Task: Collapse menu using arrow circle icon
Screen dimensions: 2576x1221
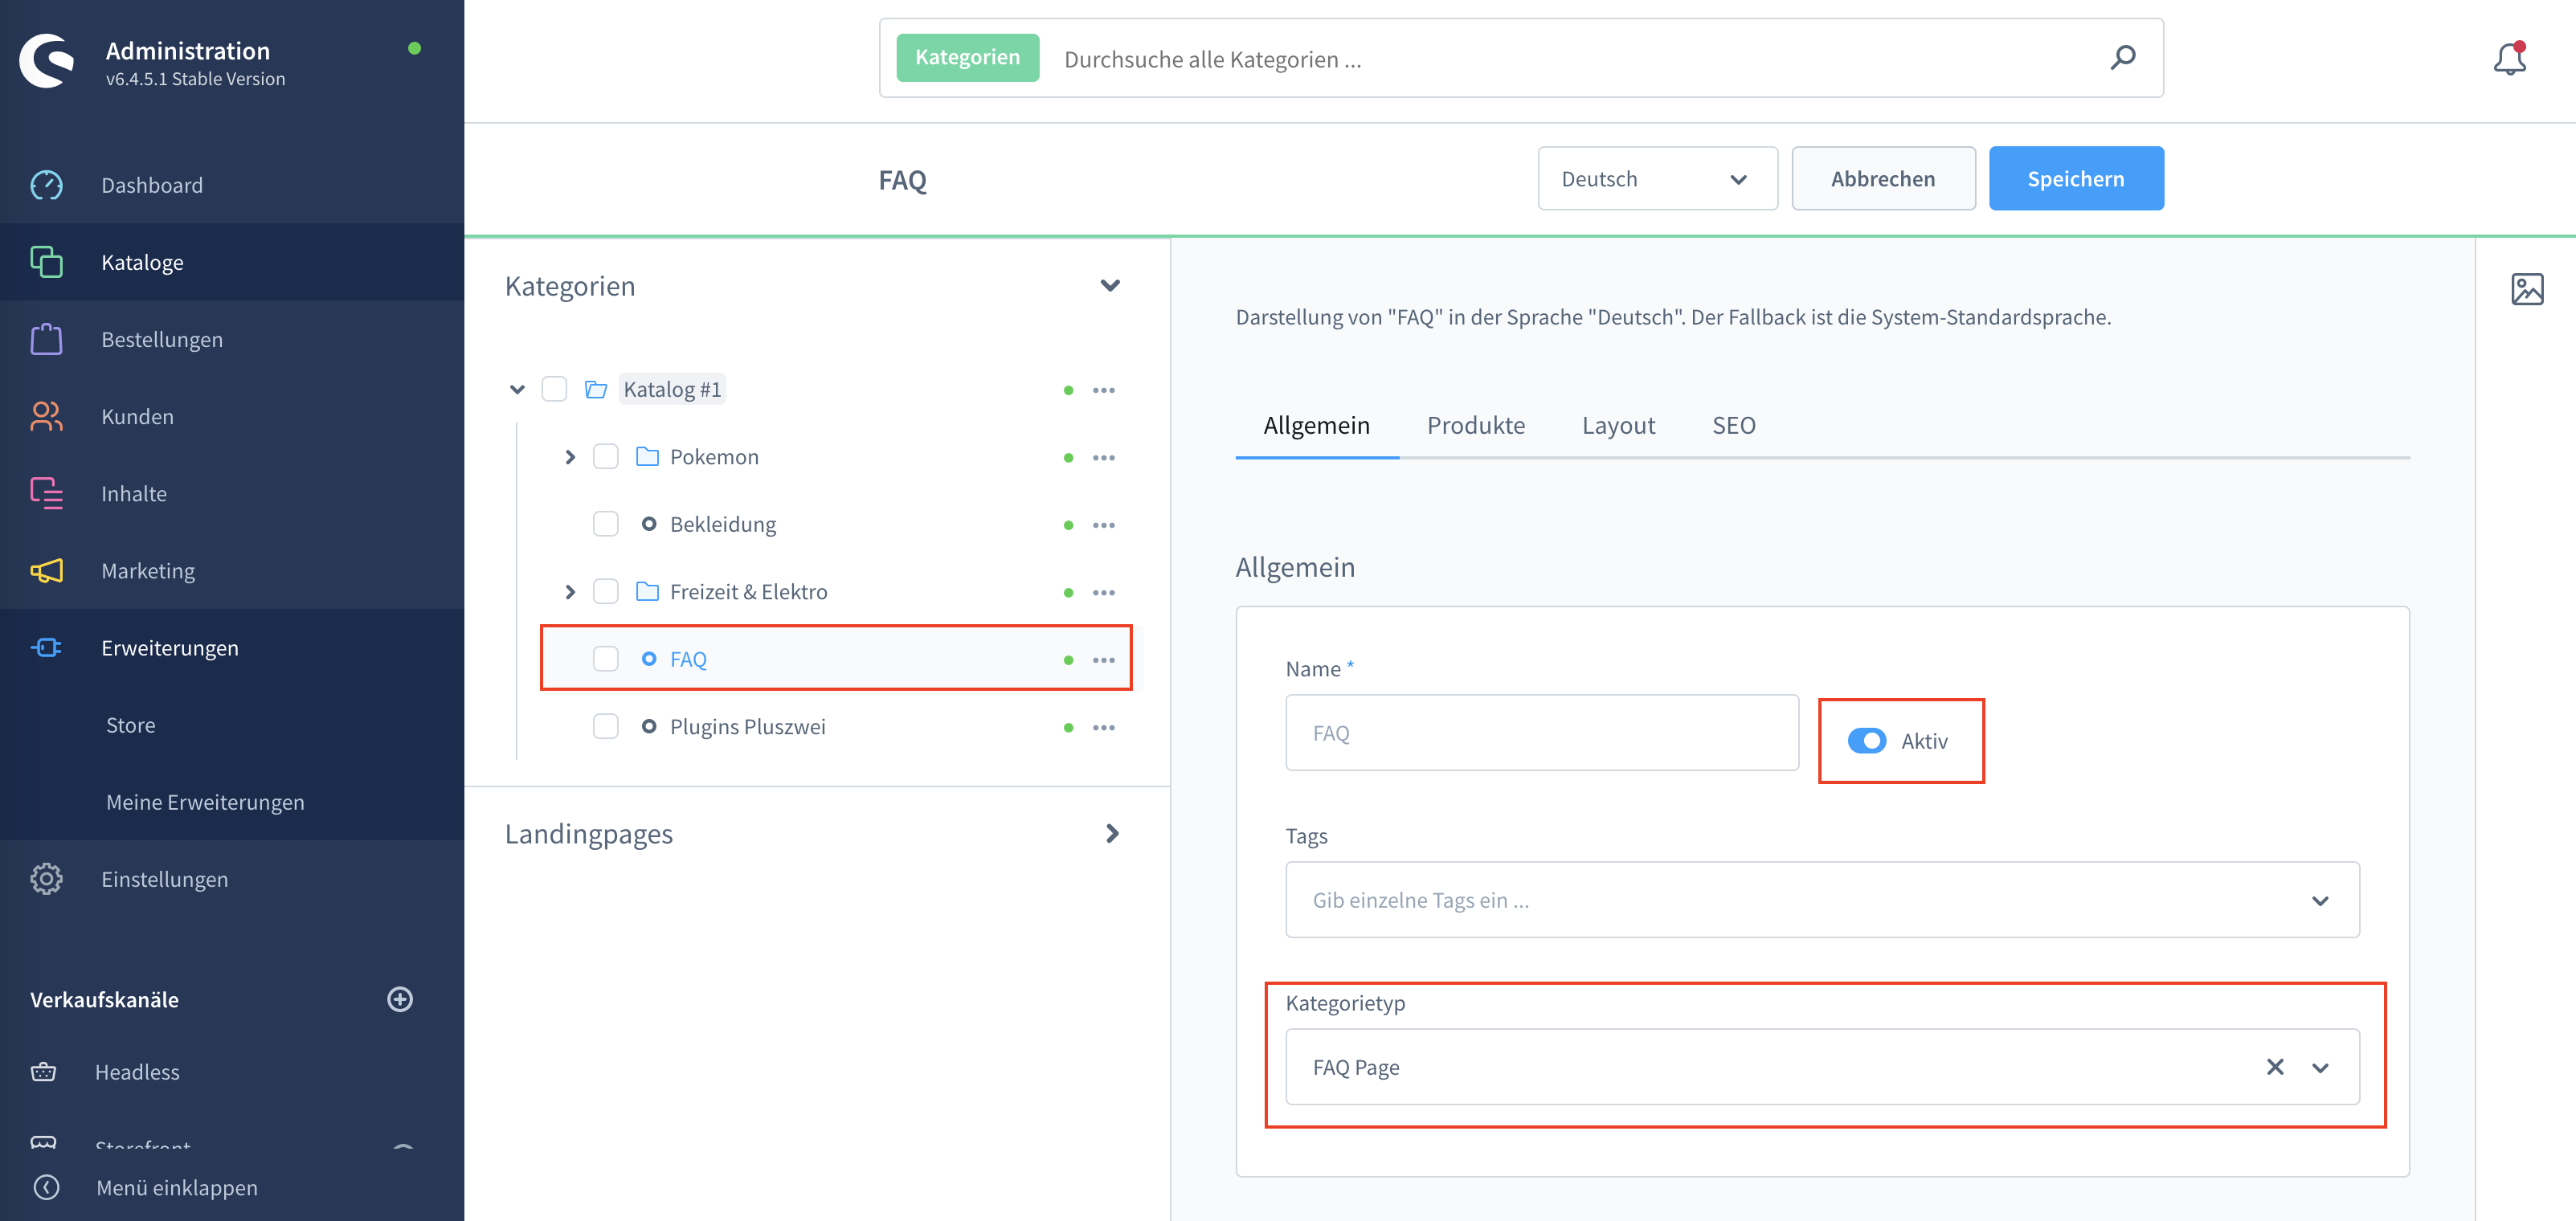Action: (46, 1187)
